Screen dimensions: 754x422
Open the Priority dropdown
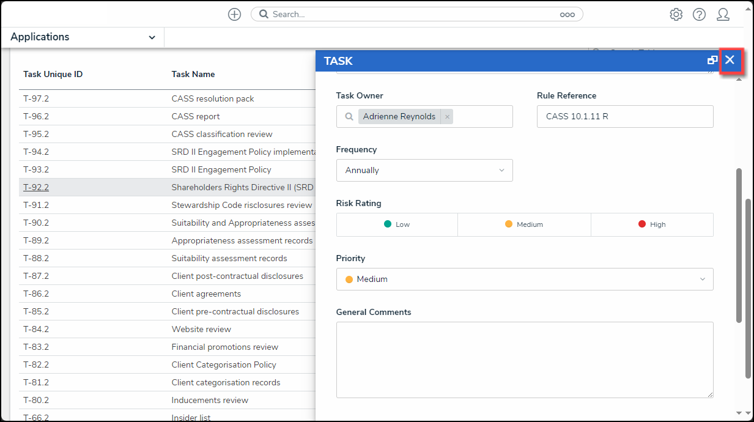point(524,279)
